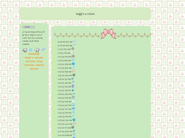185x138 pixels.
Task: Click the pink icon beside 1/9/26 entry
Action: 72,52
